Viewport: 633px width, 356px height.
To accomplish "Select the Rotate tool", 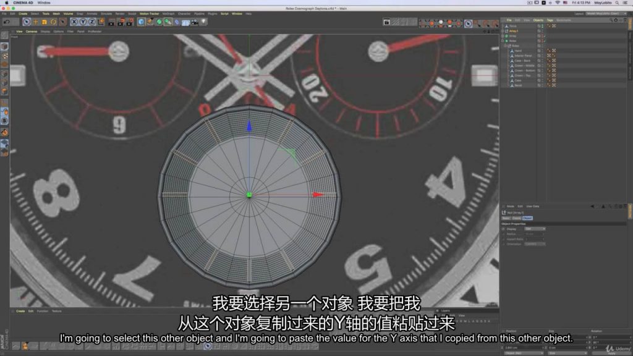I will click(53, 22).
